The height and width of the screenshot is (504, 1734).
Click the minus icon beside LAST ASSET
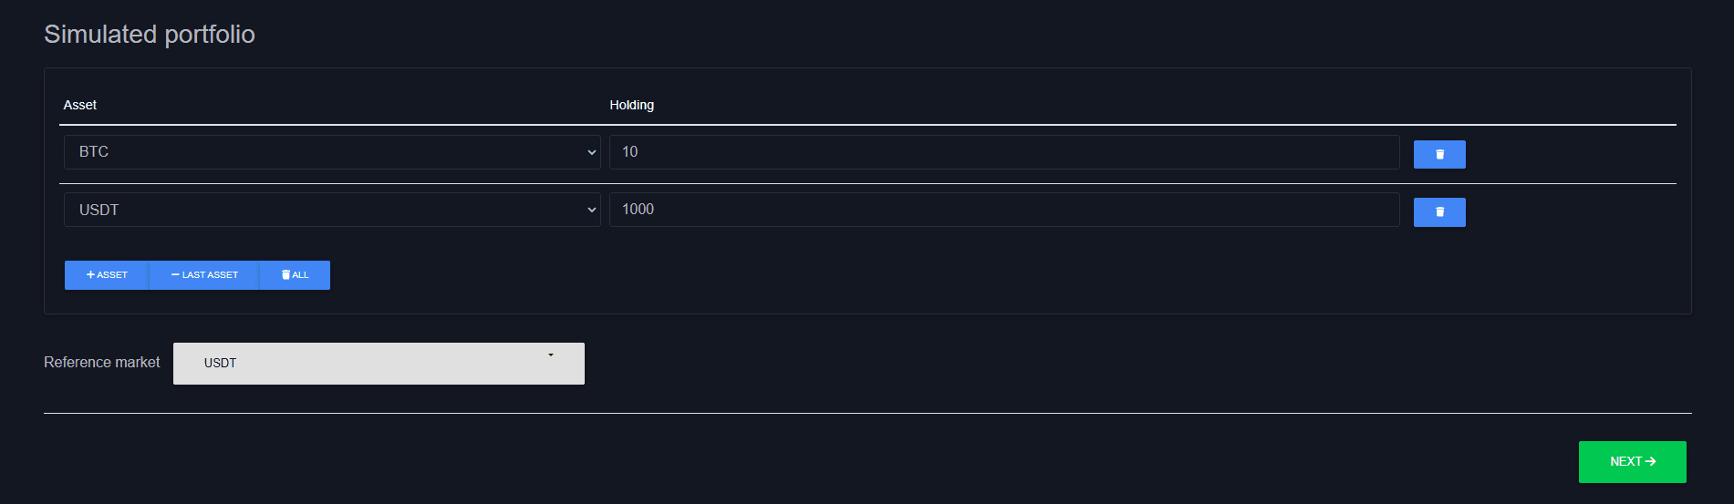tap(175, 274)
